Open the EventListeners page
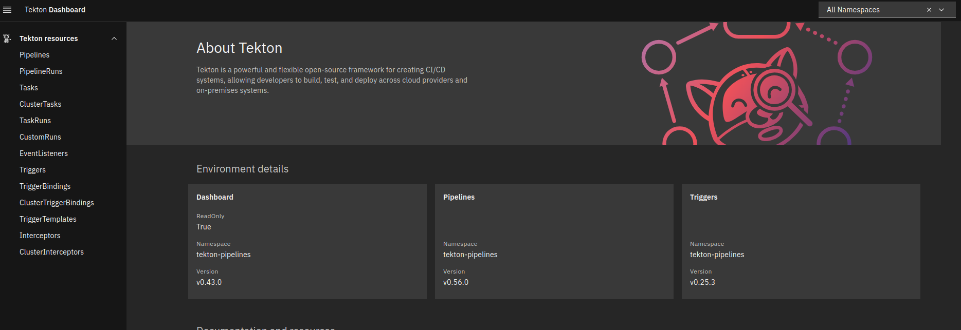This screenshot has width=961, height=330. 44,153
